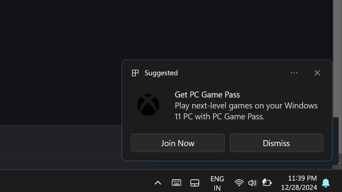Image resolution: width=342 pixels, height=192 pixels.
Task: Click the 11:39 PM clock
Action: pos(302,178)
